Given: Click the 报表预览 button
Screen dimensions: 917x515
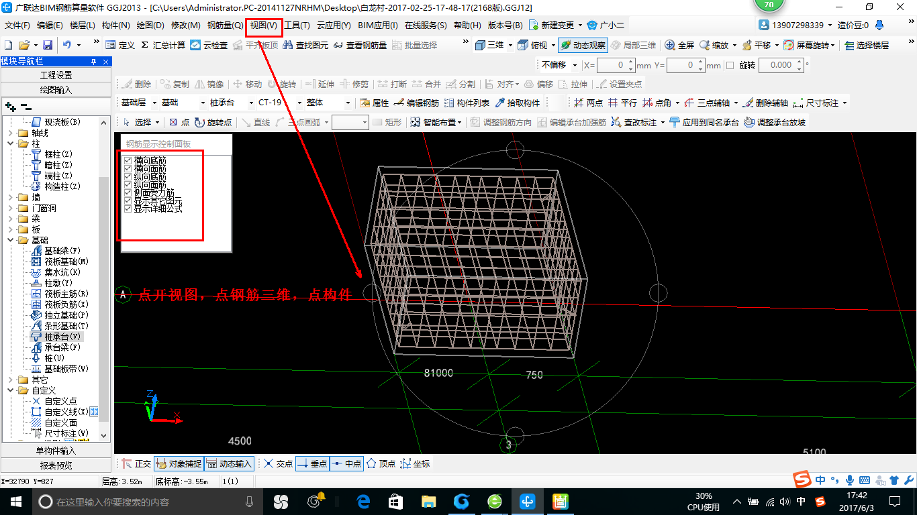Looking at the screenshot, I should click(56, 465).
